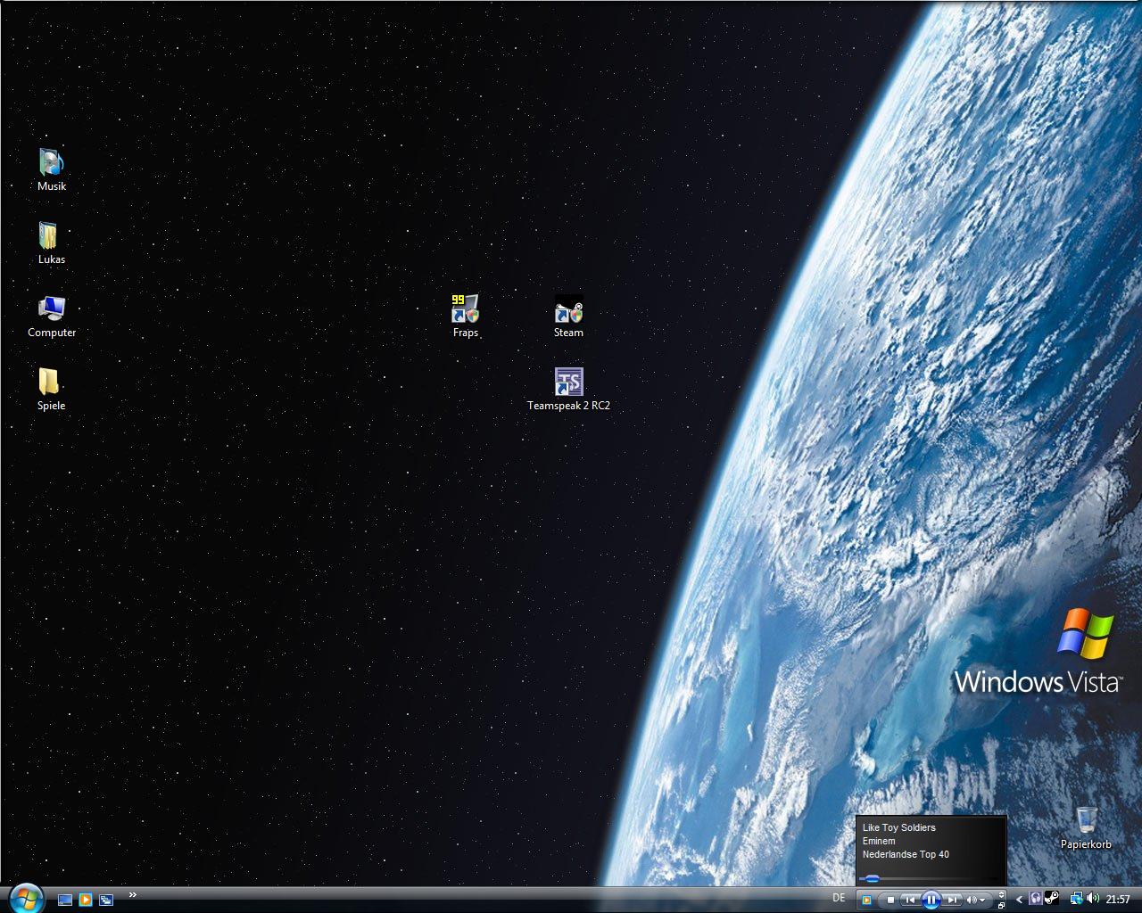
Task: Open the Lukas user folder
Action: [49, 236]
